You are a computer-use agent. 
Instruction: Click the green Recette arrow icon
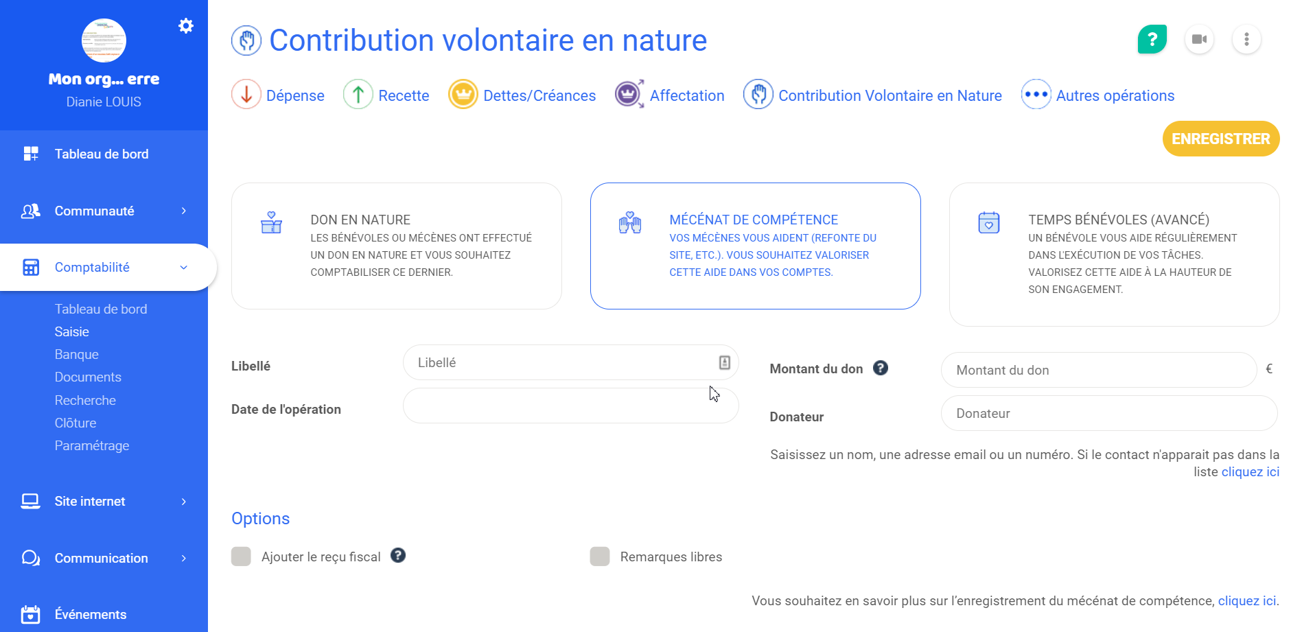click(x=358, y=95)
